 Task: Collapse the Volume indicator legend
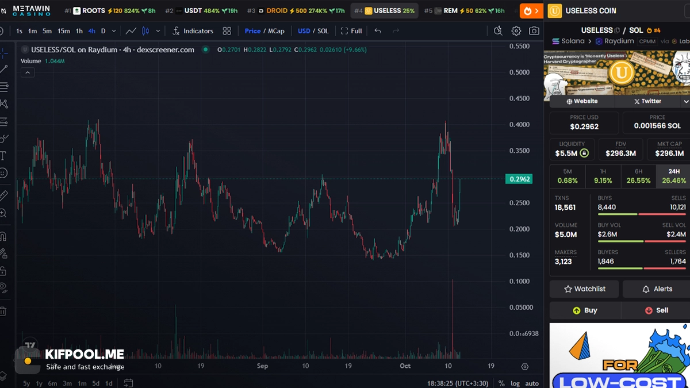(x=28, y=72)
